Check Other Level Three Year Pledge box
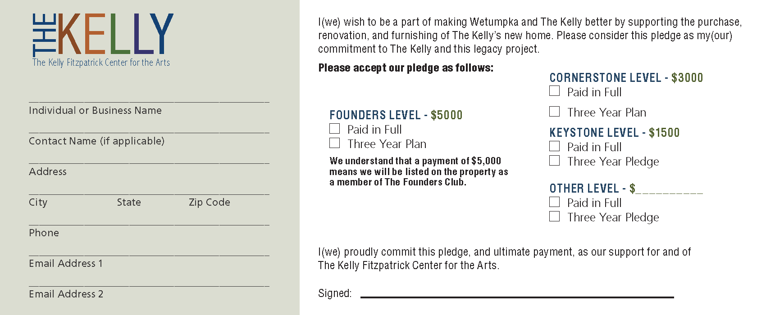766x315 pixels. 555,216
